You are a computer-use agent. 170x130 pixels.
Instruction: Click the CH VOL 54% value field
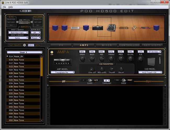pos(131,52)
